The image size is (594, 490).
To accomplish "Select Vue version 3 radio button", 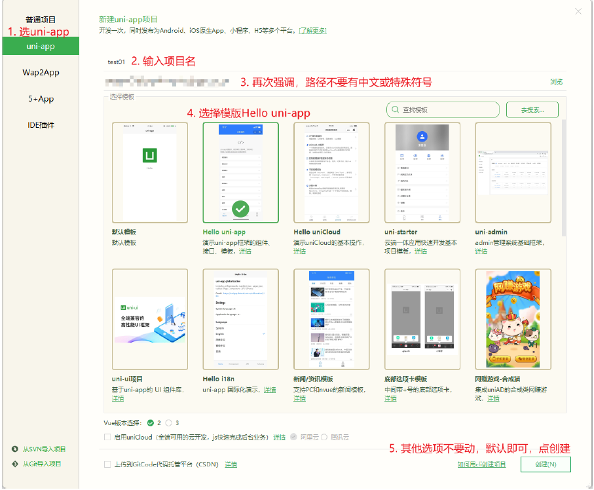I will pos(168,423).
